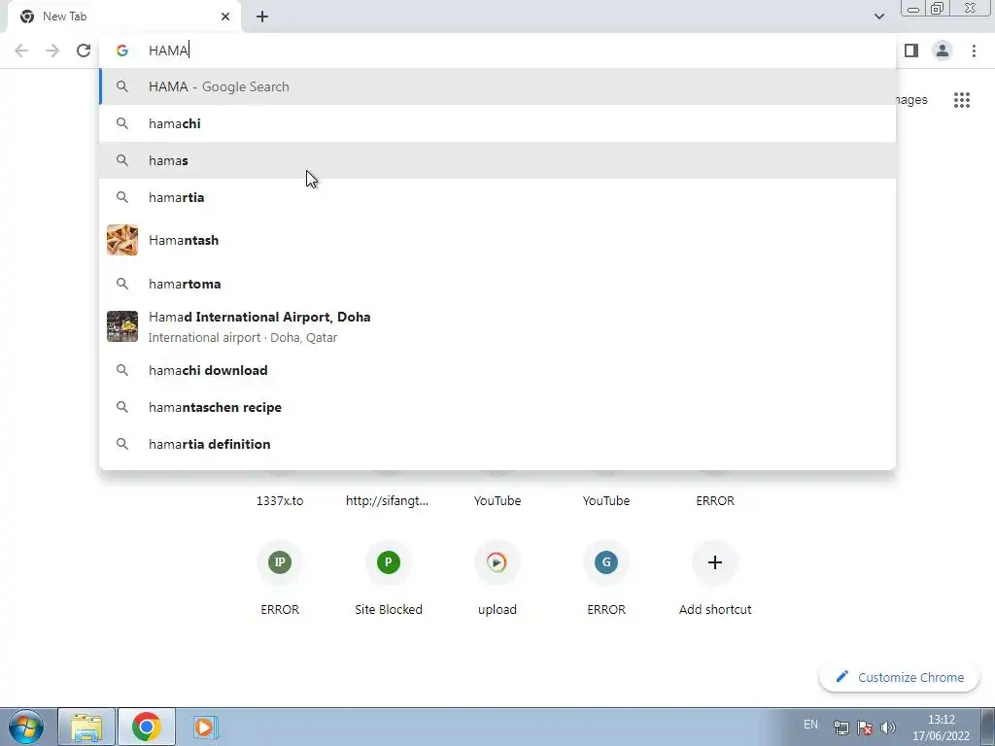
Task: Open the Google apps grid
Action: pos(961,100)
